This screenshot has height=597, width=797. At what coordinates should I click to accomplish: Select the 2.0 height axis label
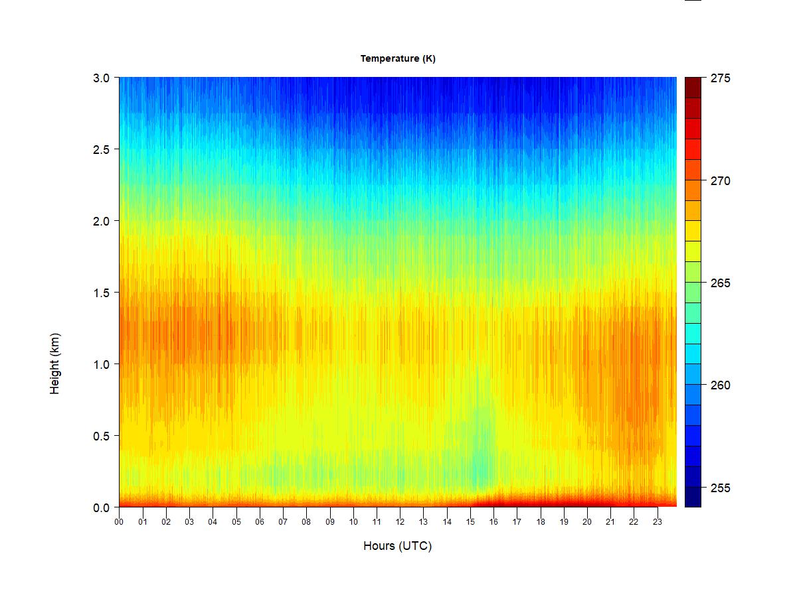102,221
